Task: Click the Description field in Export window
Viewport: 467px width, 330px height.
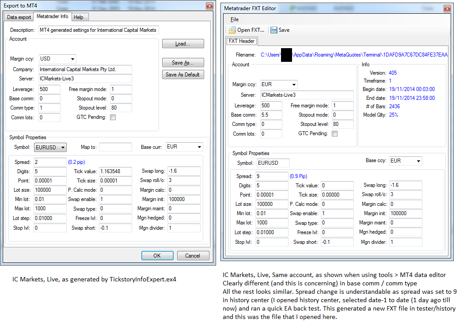Action: (x=99, y=30)
